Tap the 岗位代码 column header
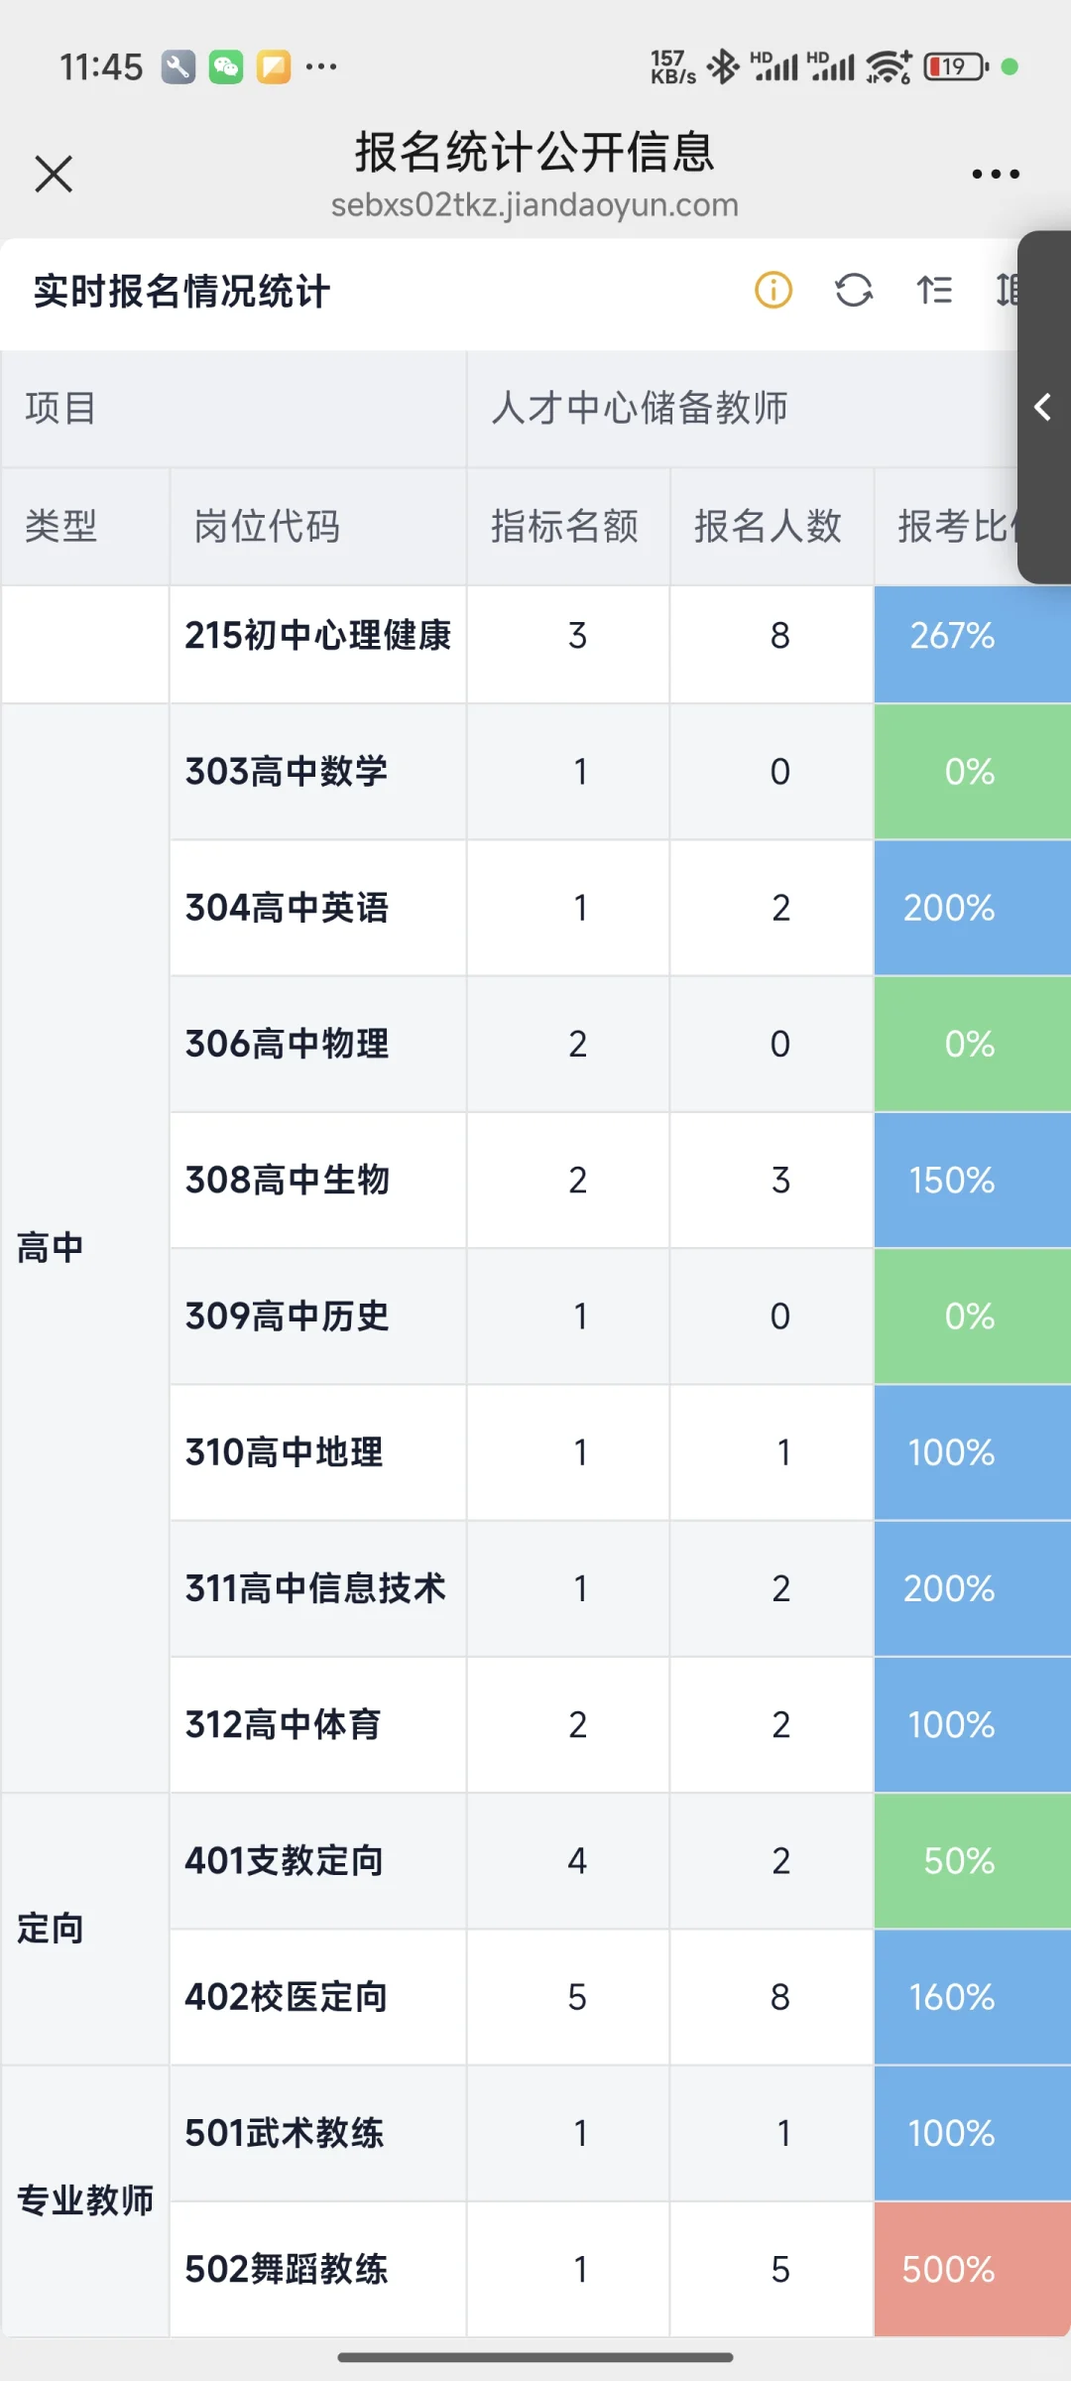The height and width of the screenshot is (2381, 1071). click(267, 526)
